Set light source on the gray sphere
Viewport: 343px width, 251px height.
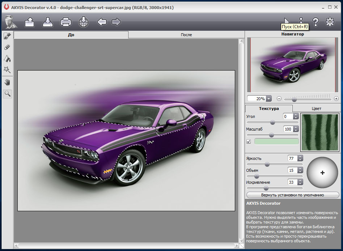(x=322, y=173)
